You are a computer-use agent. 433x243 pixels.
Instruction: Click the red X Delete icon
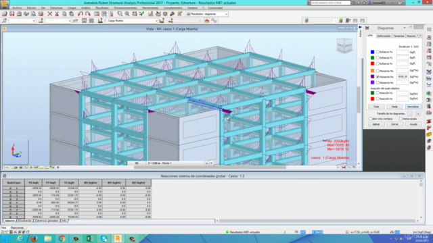pyautogui.click(x=49, y=13)
